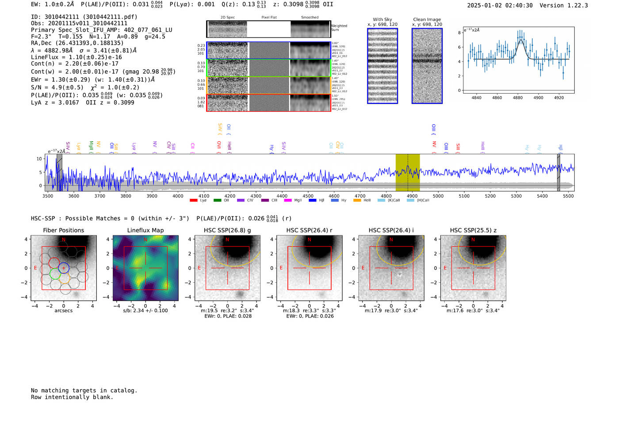
Task: Click the F=2.3" T=0.155 parameters line
Action: (98, 37)
